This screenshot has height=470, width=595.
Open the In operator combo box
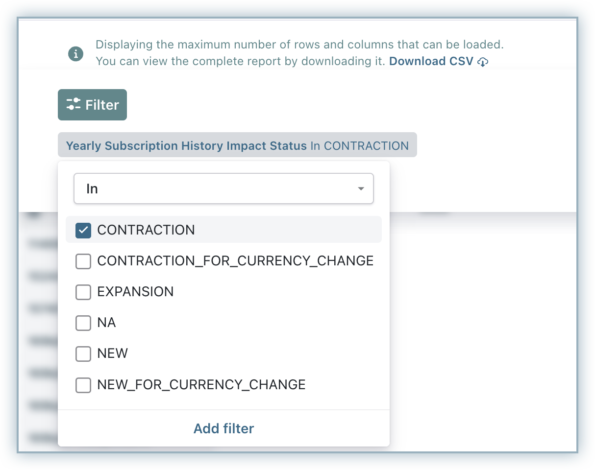[223, 188]
